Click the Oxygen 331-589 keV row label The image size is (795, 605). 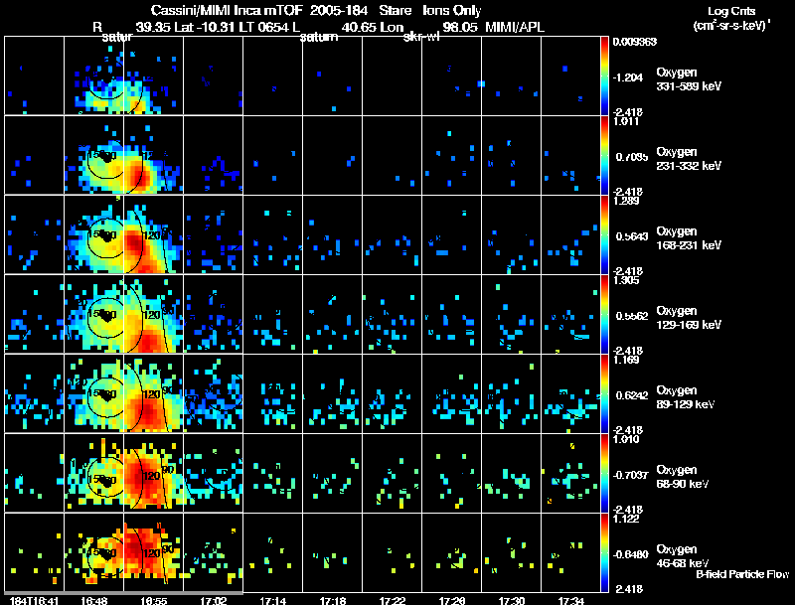(689, 79)
